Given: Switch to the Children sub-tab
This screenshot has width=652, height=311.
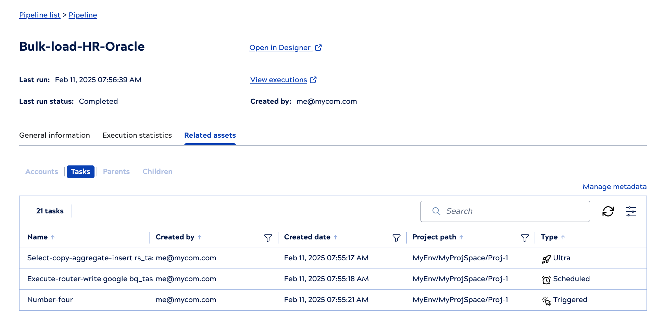Looking at the screenshot, I should (157, 172).
